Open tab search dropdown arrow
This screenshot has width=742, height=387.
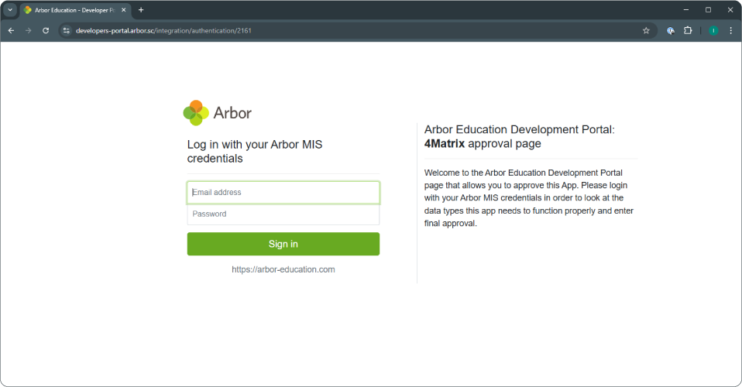point(10,10)
